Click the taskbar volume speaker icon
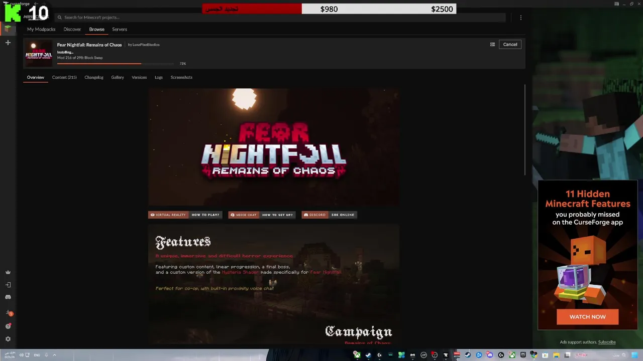643x361 pixels. coord(21,355)
